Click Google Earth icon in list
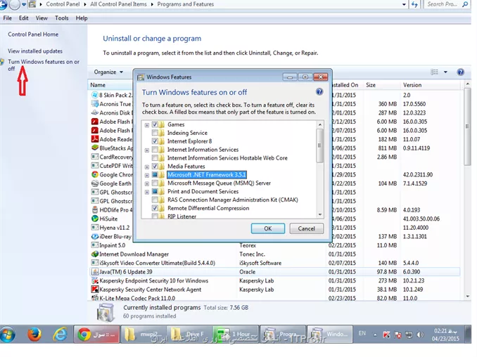Viewport: 477px width, 357px height. [x=95, y=183]
